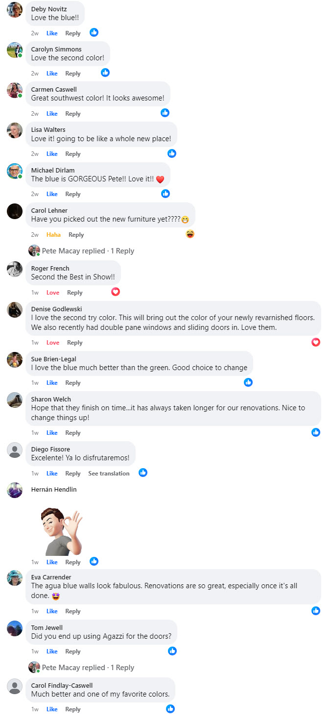Click like reaction on Carol Findlay-Caswell's comment
Screen dimensions: 333x725
coord(170,708)
